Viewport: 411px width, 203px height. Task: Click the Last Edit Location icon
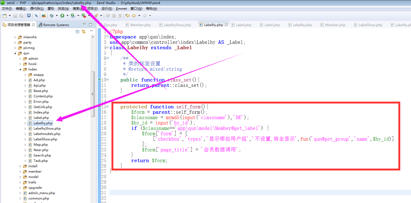pyautogui.click(x=128, y=16)
